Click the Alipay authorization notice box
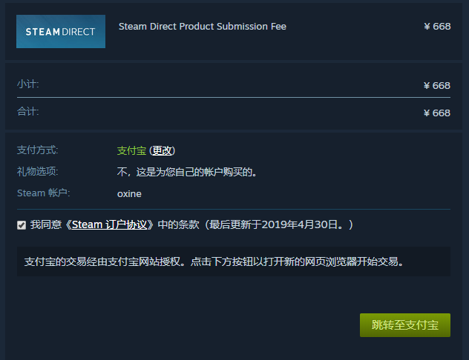This screenshot has height=360, width=469. click(x=233, y=261)
